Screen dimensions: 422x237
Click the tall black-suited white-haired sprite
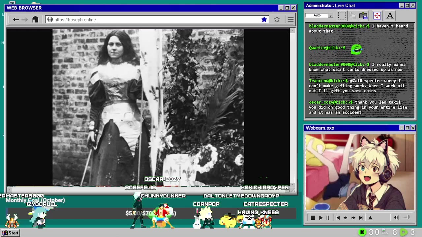138,211
